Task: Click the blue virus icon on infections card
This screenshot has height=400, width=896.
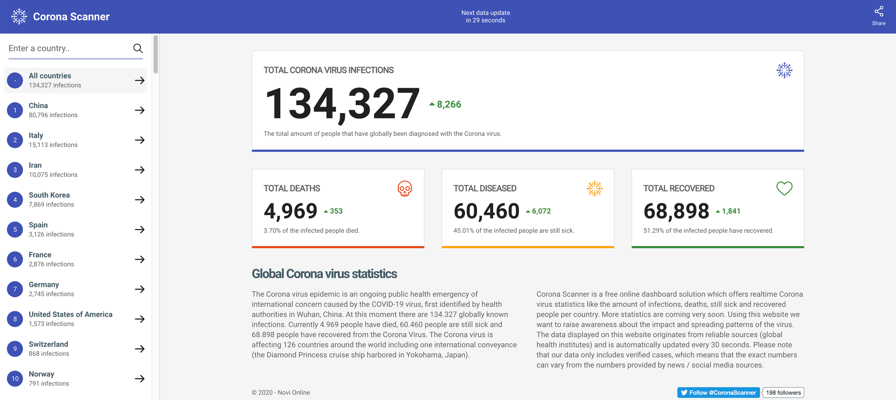Action: [784, 70]
